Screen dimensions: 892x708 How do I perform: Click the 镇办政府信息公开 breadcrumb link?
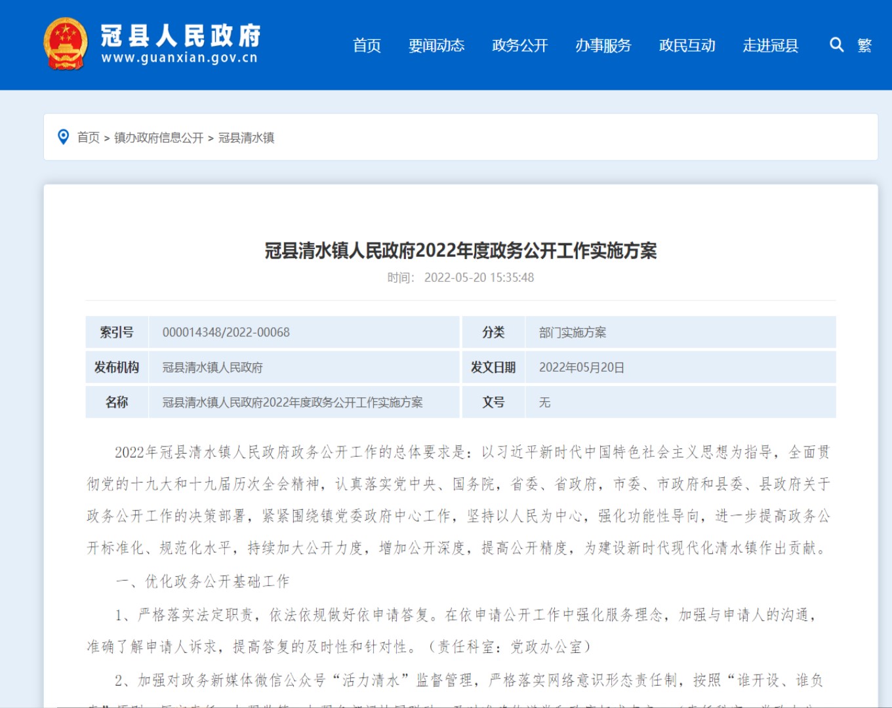click(159, 138)
